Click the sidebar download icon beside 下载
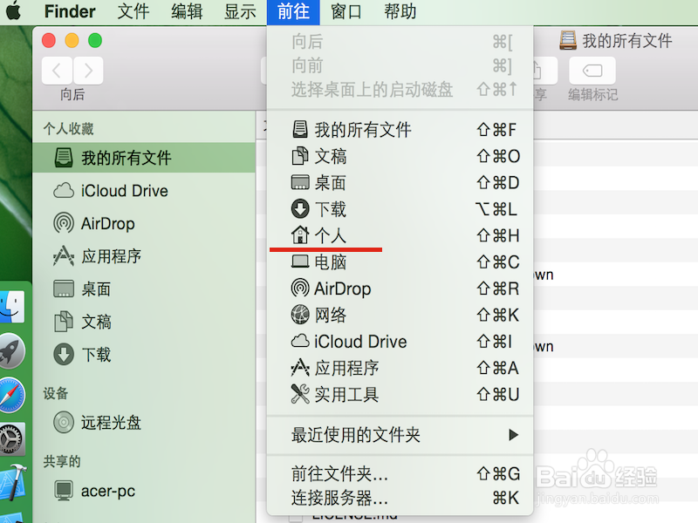This screenshot has width=698, height=523. pos(64,355)
